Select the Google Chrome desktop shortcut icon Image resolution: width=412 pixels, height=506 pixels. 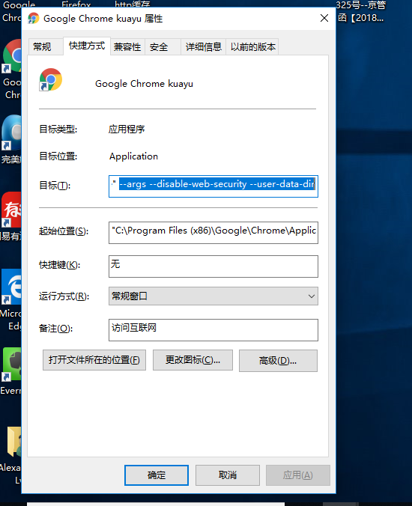[12, 56]
